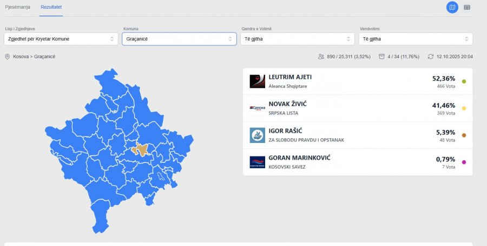Switch to table view icon

tap(467, 8)
